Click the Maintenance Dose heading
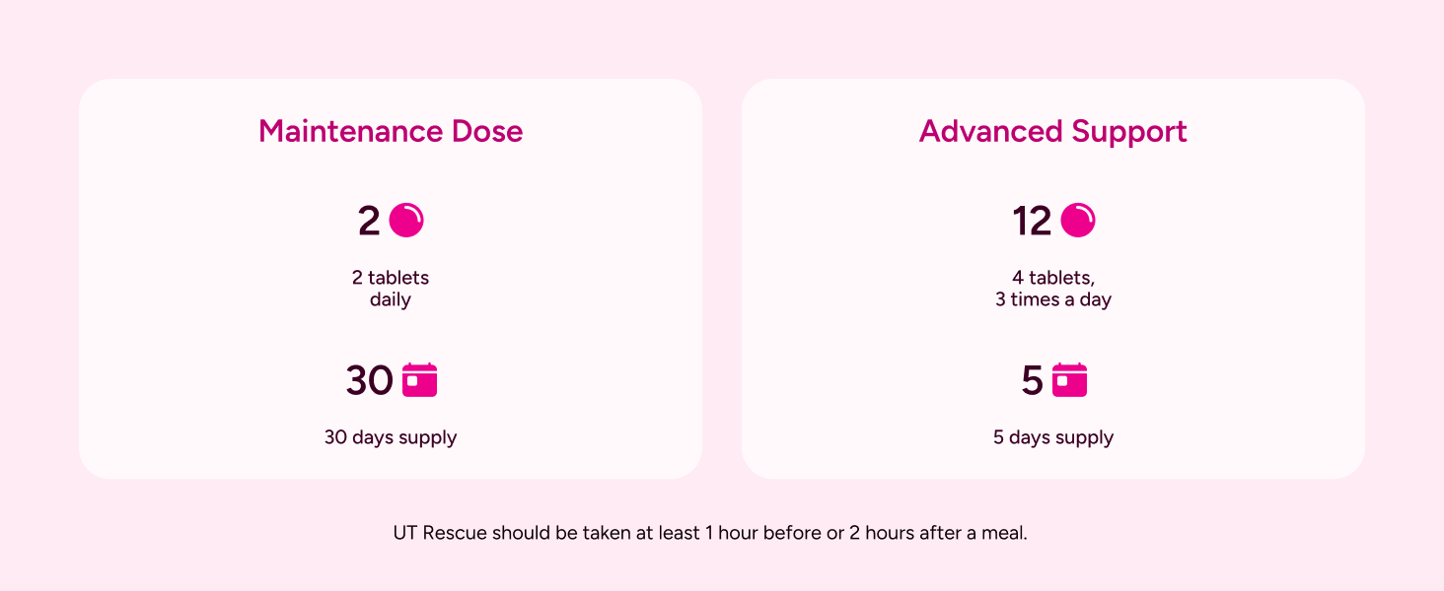Image resolution: width=1444 pixels, height=591 pixels. 391,131
